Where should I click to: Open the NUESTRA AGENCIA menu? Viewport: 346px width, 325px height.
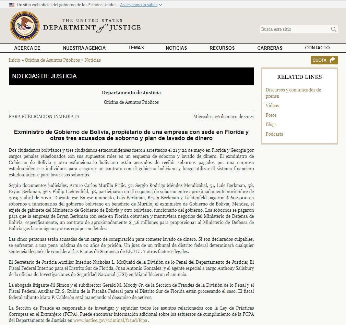(84, 48)
